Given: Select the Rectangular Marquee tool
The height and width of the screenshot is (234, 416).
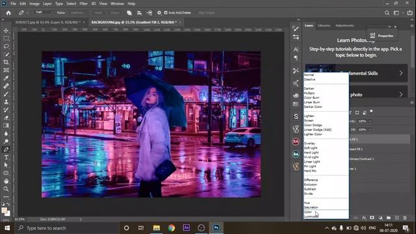Looking at the screenshot, I should pyautogui.click(x=6, y=38).
